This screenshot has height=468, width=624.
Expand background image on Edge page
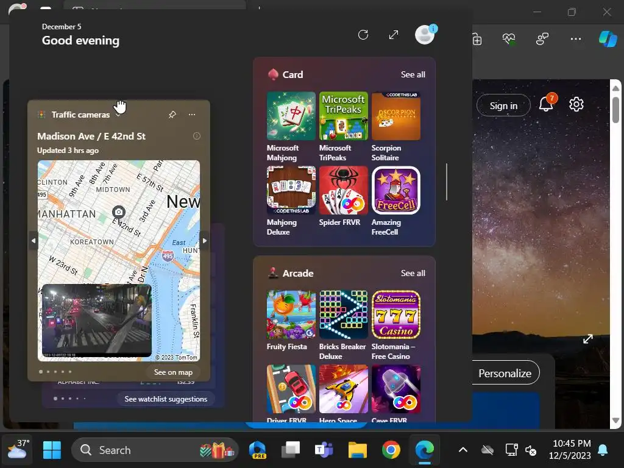click(588, 339)
